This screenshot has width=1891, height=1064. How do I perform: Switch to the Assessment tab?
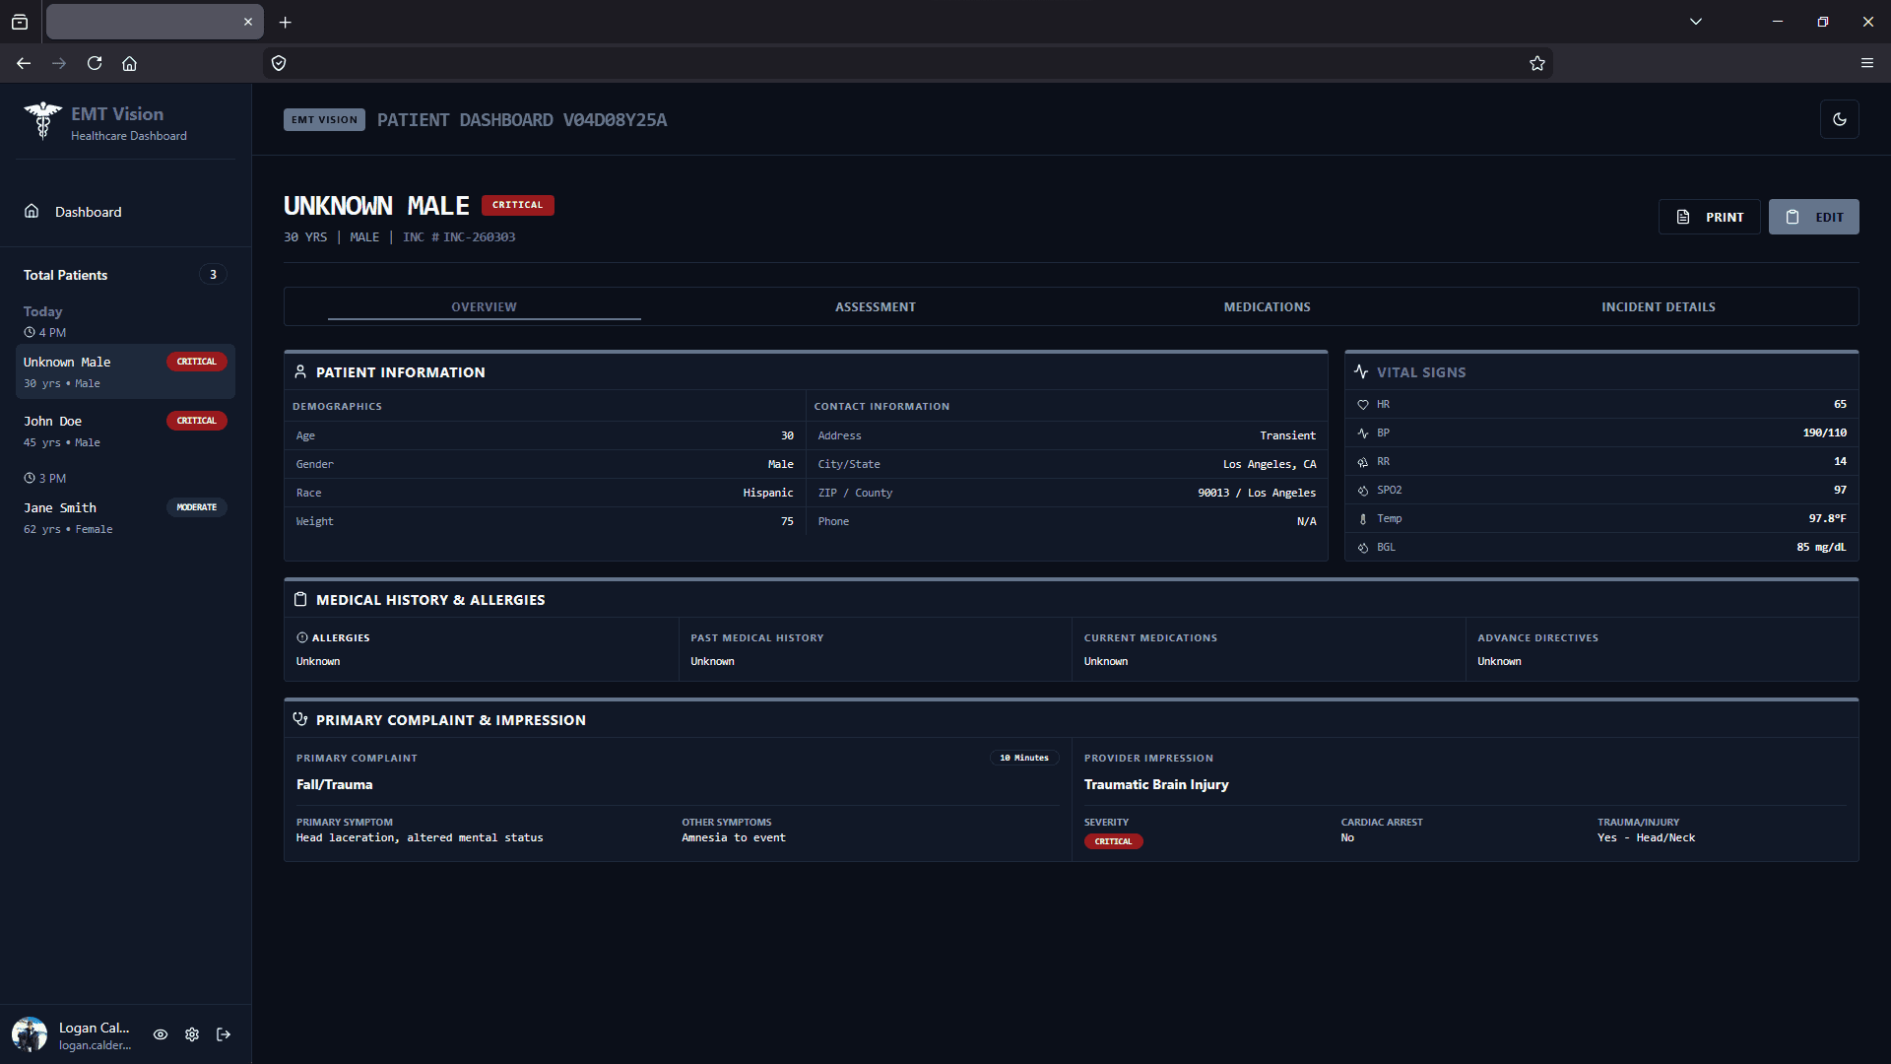(875, 306)
